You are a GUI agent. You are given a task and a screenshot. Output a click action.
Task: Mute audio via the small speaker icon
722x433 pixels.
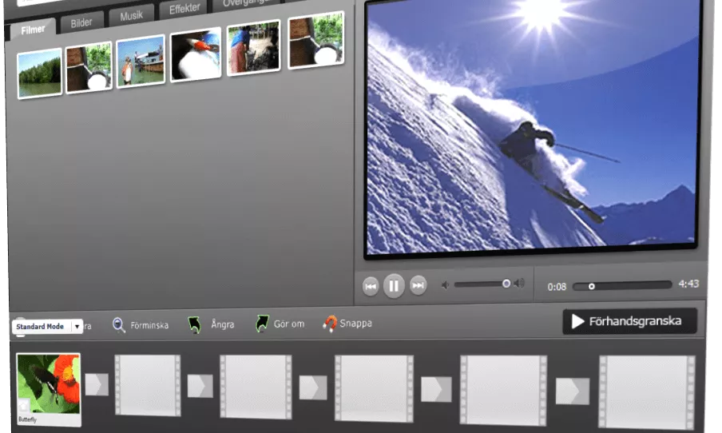[445, 285]
